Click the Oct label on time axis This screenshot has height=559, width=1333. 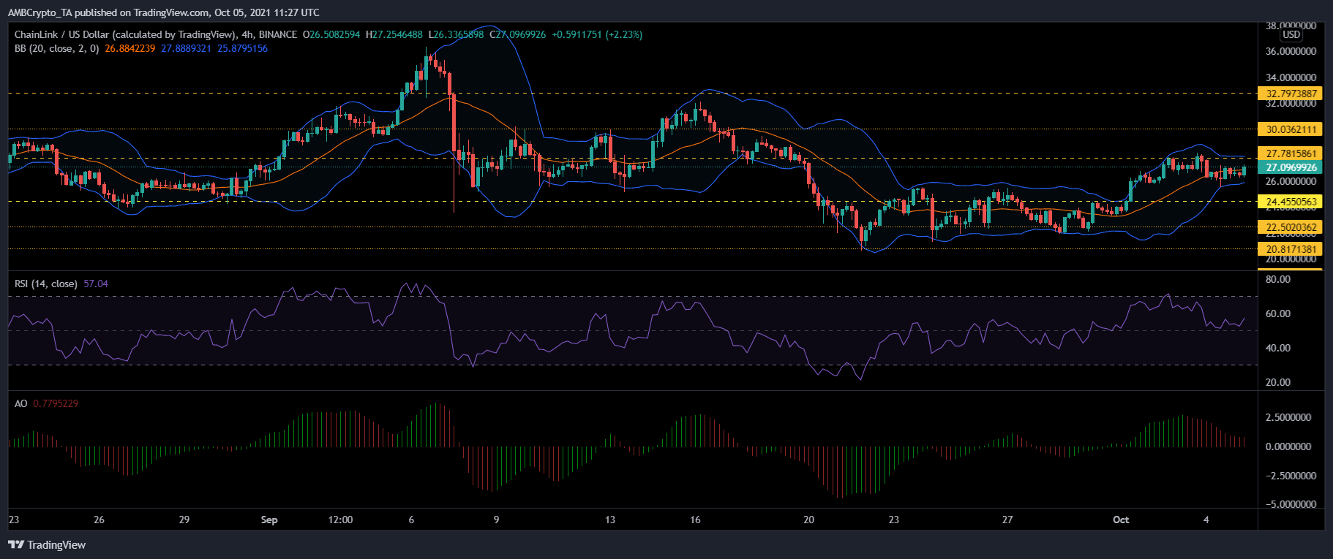tap(1121, 520)
